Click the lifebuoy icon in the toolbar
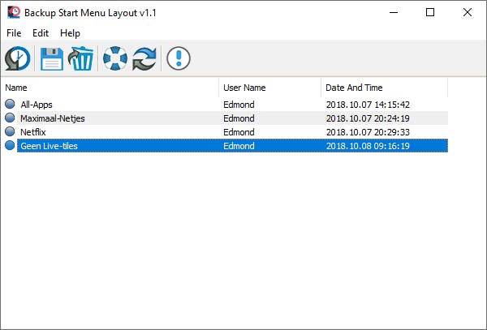The image size is (487, 330). 115,58
